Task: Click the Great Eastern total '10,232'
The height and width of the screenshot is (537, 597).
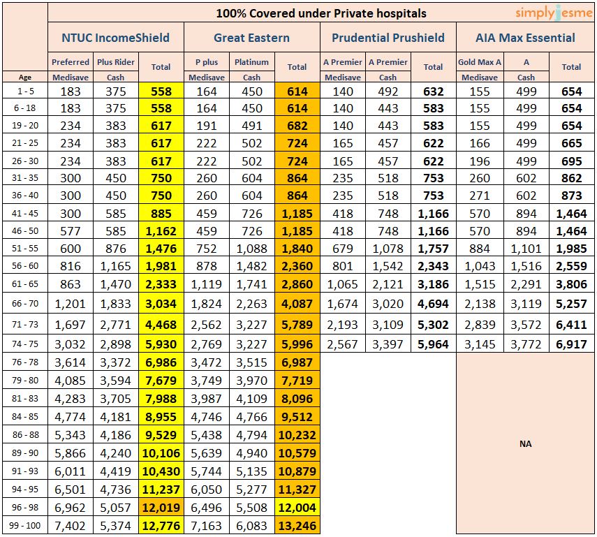Action: tap(297, 434)
